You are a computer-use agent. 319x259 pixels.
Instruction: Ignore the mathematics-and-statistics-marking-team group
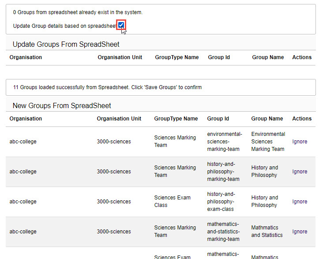[x=300, y=232]
